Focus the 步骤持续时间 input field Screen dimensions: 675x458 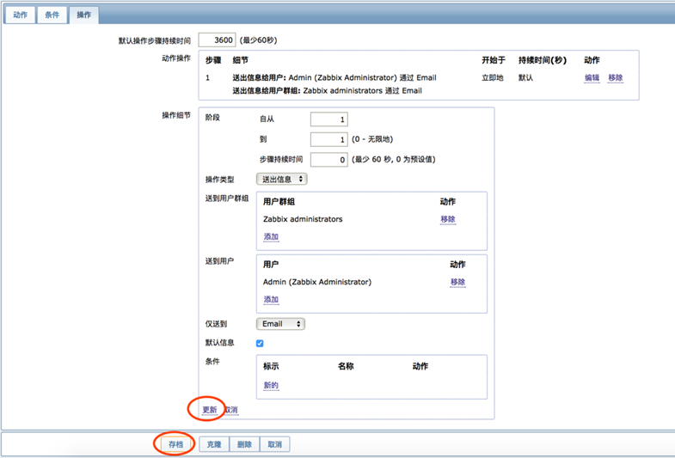328,160
